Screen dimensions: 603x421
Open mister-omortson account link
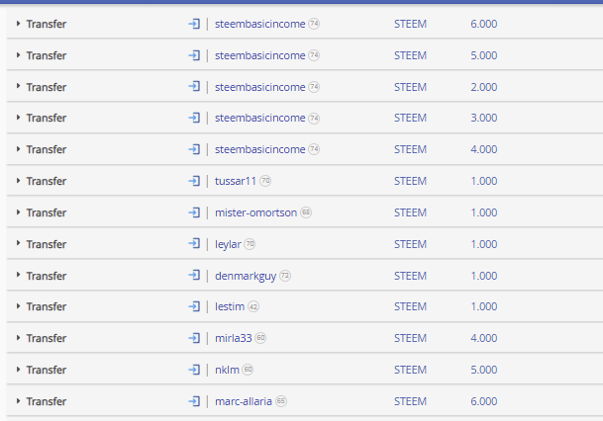(x=255, y=212)
